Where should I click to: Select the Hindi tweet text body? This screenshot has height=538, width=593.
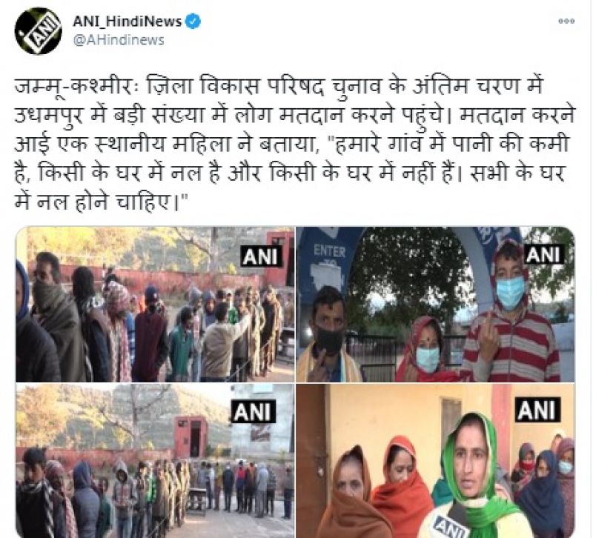294,144
